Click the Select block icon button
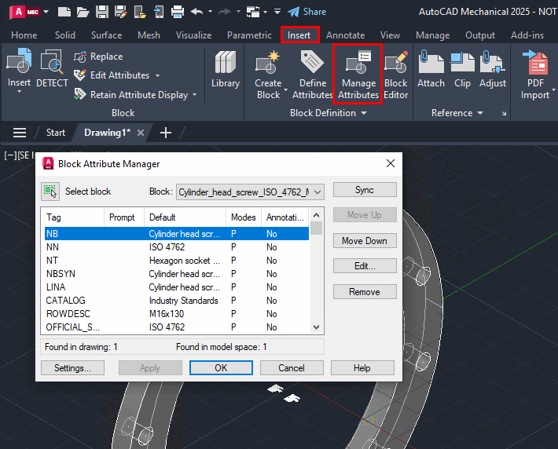558x449 pixels. 50,192
